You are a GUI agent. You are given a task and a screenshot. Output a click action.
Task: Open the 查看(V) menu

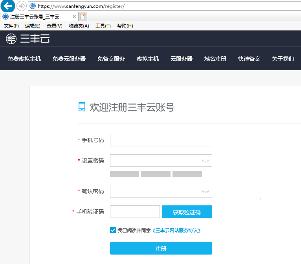coord(54,26)
